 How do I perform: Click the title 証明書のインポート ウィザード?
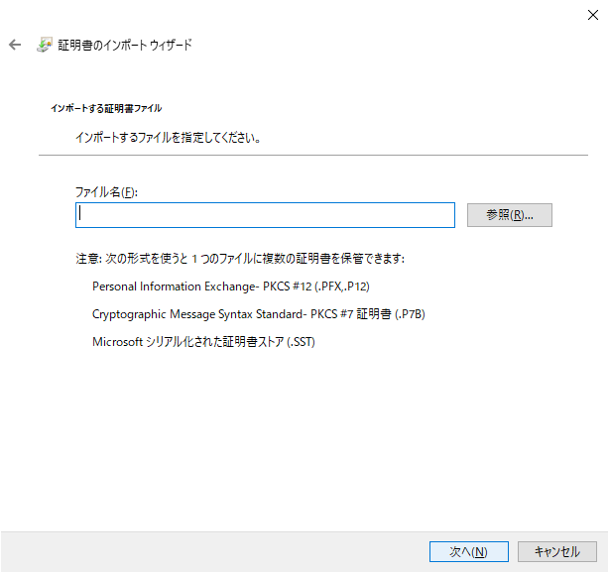125,45
